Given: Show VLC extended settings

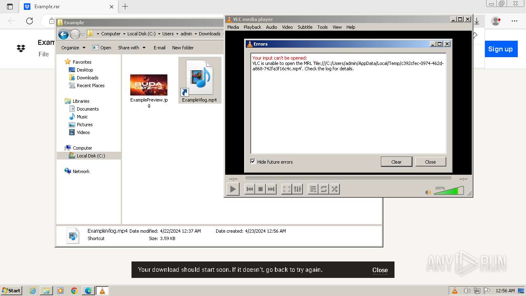Looking at the screenshot, I should [x=298, y=189].
